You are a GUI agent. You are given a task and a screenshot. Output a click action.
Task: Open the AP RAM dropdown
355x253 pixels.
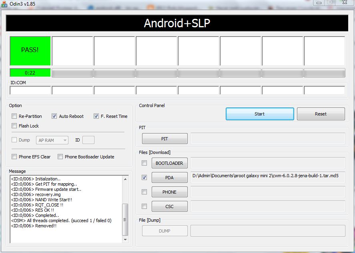point(52,140)
